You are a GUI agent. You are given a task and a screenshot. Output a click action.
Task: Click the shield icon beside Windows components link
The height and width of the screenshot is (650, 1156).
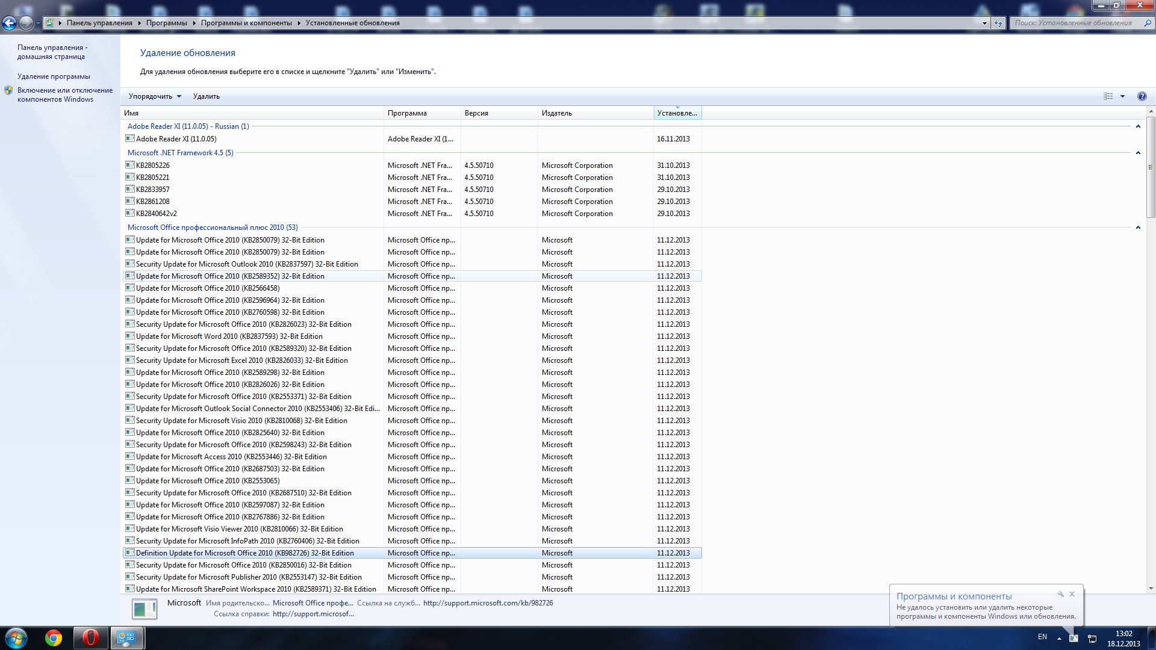click(x=8, y=90)
